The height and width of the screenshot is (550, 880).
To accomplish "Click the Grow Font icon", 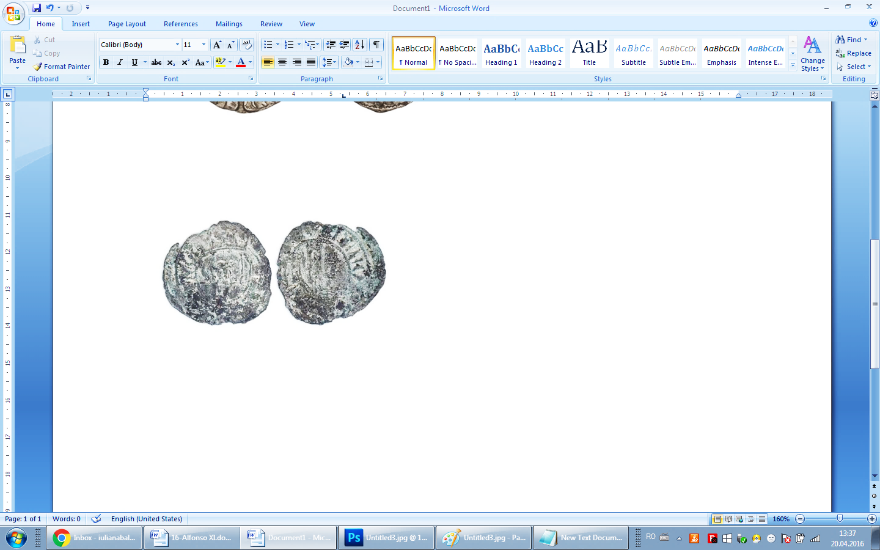I will point(217,45).
